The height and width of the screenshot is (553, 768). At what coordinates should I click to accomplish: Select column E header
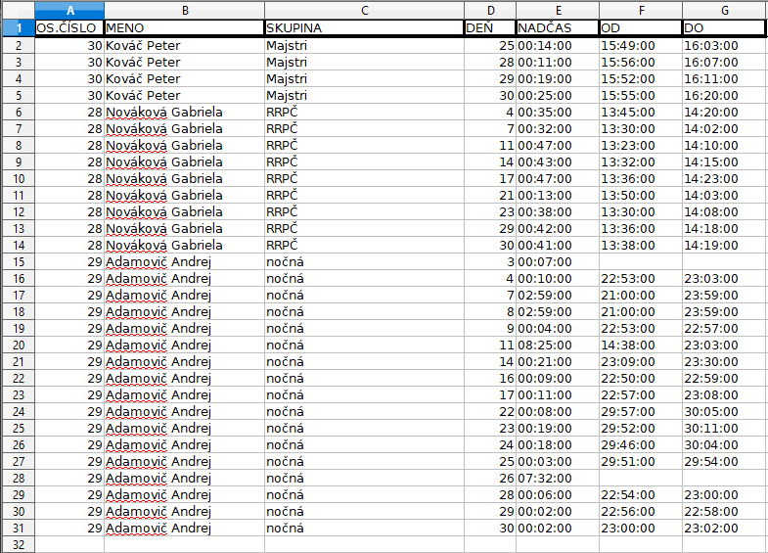(x=558, y=11)
